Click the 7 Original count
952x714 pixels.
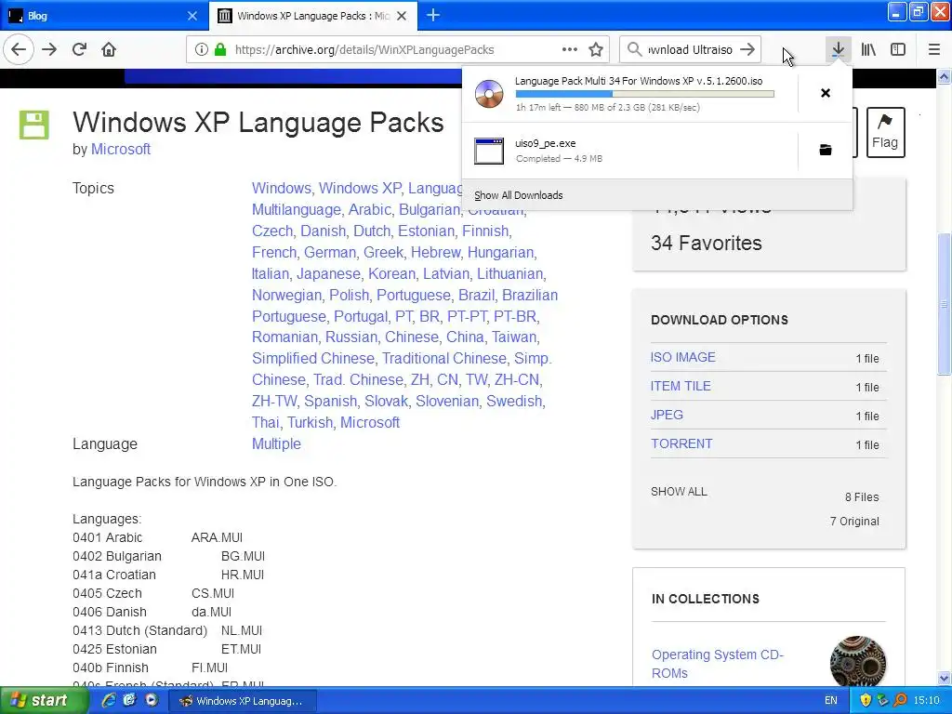coord(854,522)
